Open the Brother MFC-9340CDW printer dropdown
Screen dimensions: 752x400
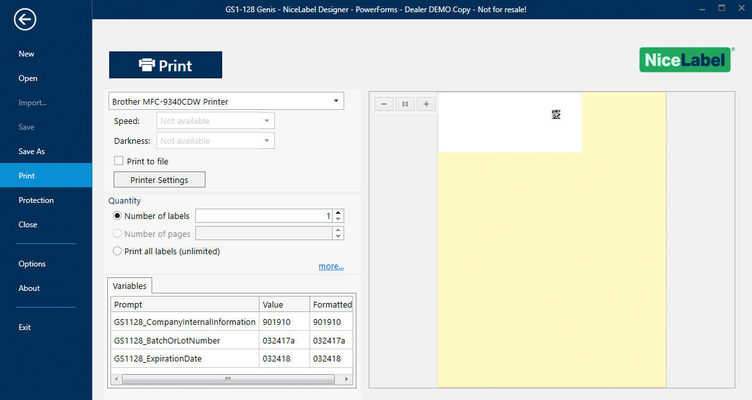click(x=336, y=101)
